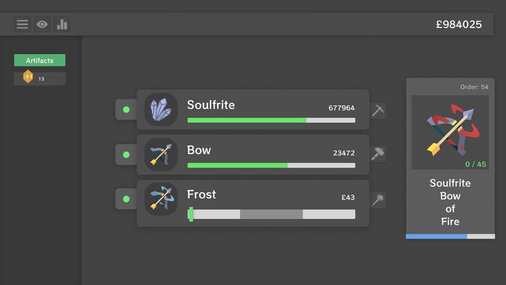This screenshot has width=506, height=285.
Task: Toggle the green dot next to Soulfrite
Action: point(127,110)
